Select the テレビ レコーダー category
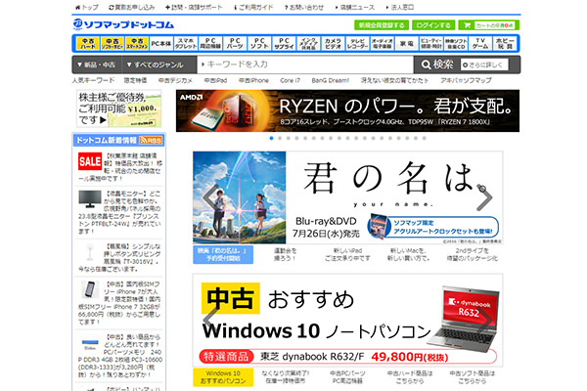 pos(357,43)
